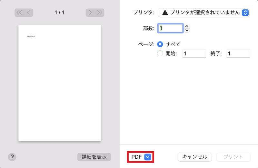Click the 部数 copies input field

[x=170, y=28]
